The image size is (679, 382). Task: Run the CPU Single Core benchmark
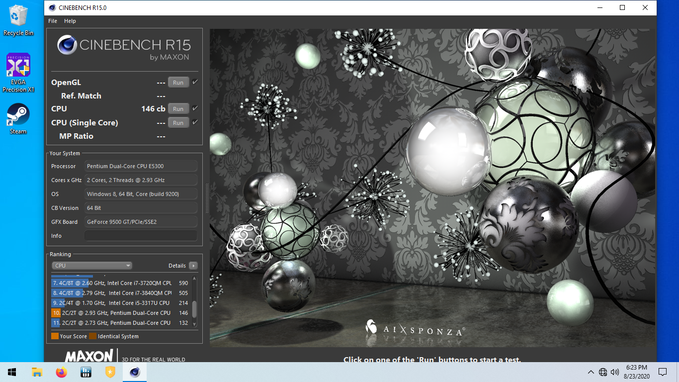pos(178,122)
